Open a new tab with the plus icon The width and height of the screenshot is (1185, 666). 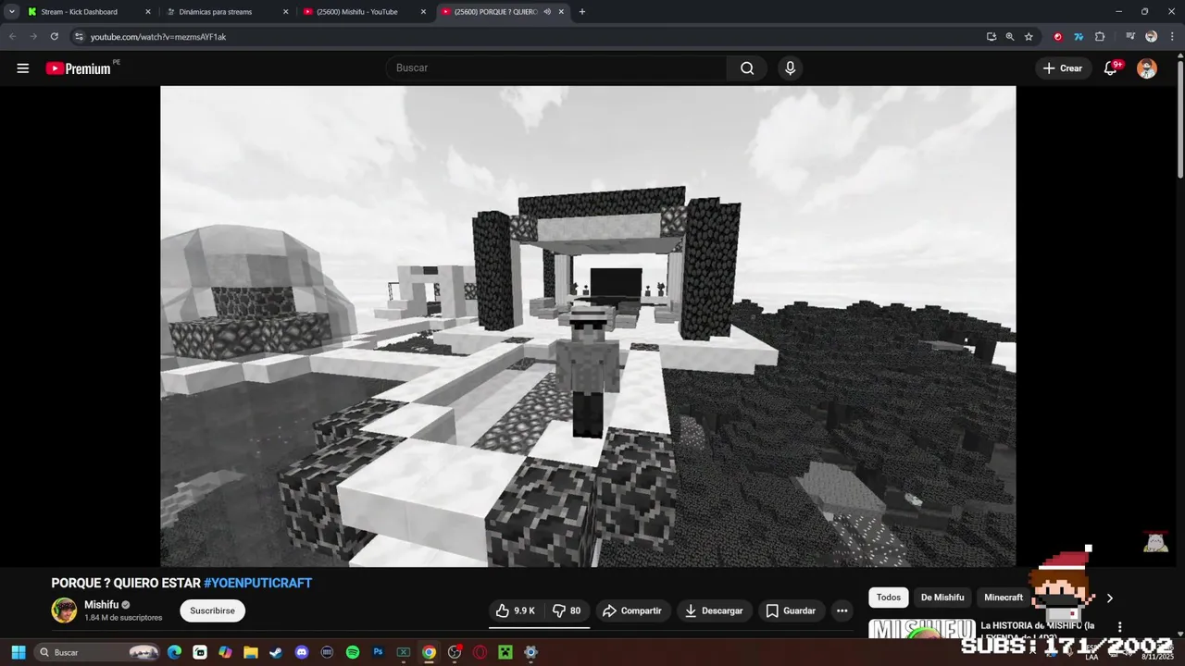[x=581, y=12]
